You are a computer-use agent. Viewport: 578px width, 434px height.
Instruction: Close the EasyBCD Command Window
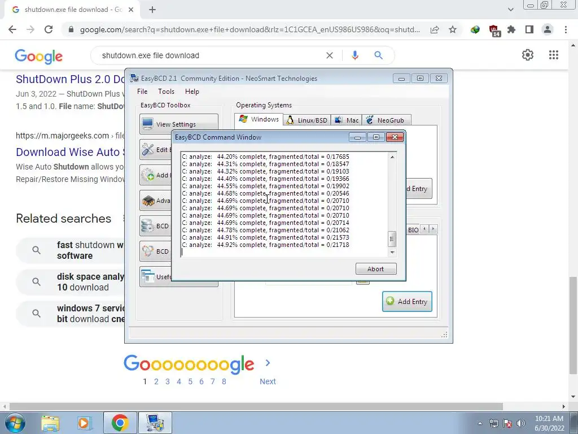click(395, 137)
